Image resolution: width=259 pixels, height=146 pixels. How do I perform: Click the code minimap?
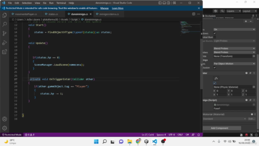(x=190, y=28)
